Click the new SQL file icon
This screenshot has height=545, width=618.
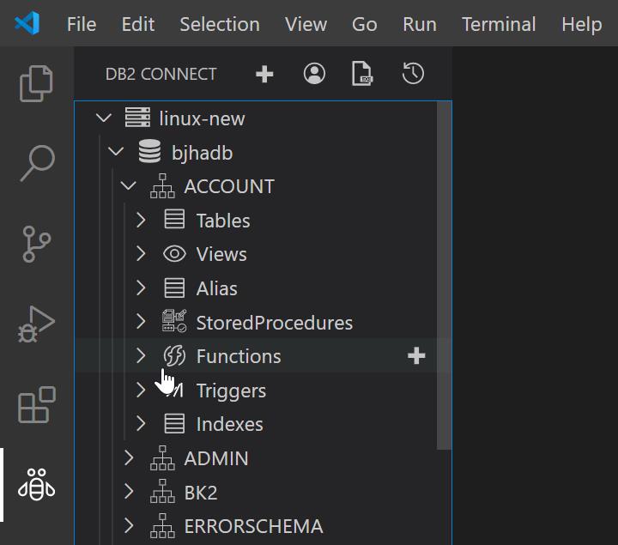[362, 73]
